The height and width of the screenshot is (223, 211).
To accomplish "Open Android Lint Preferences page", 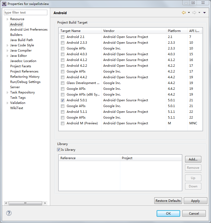I will tap(29, 30).
